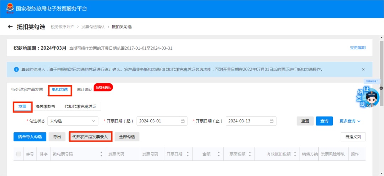Open calendar icon in 开票日期(止) field

click(x=272, y=121)
